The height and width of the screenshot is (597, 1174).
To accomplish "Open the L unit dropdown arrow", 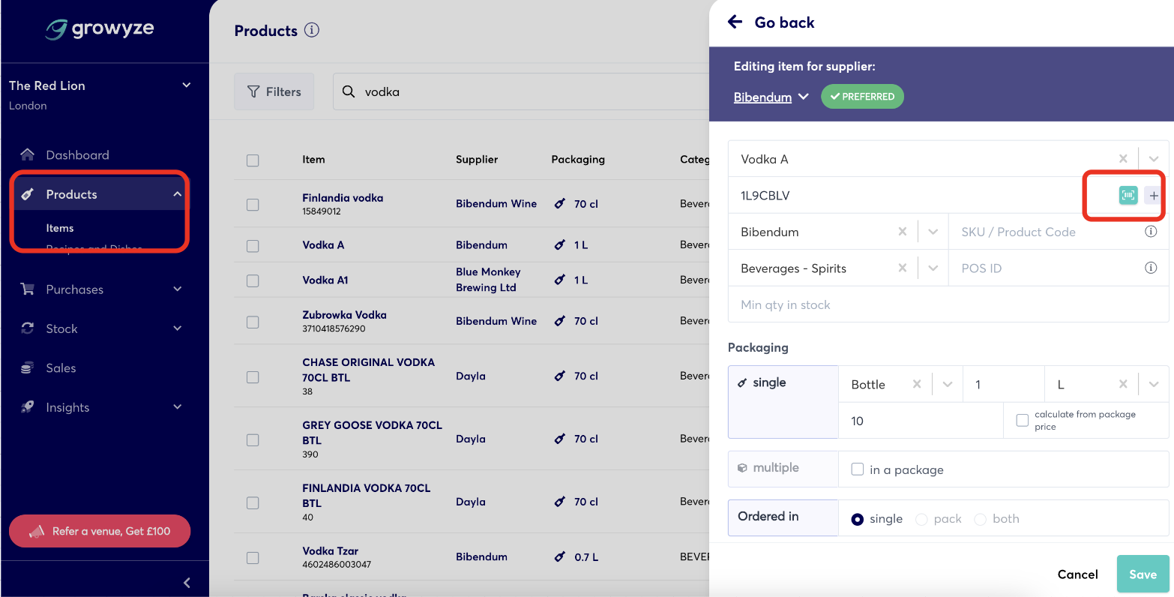I will (x=1154, y=384).
